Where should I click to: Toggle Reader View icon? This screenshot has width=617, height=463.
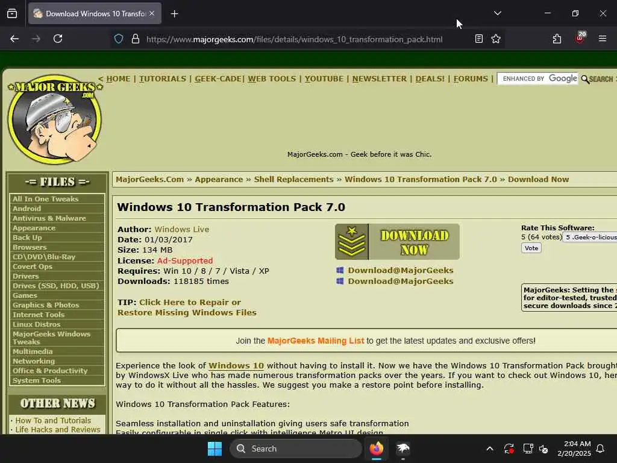tap(478, 39)
